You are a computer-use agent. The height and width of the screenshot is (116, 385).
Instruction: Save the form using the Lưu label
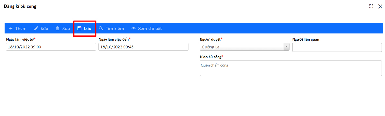(88, 29)
